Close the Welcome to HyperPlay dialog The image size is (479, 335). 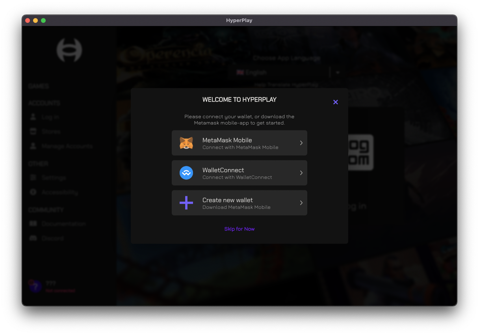[336, 102]
